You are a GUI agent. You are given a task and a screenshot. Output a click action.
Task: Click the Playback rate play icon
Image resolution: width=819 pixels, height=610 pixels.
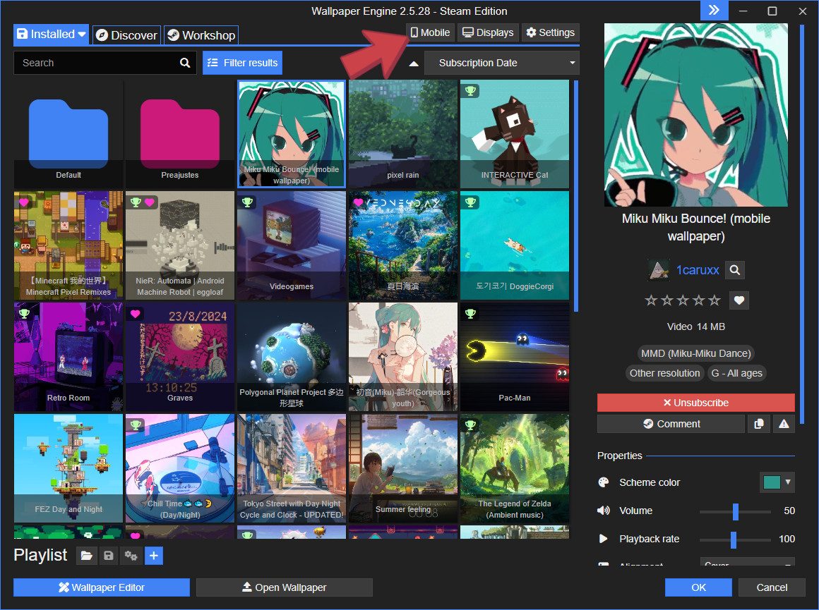tap(603, 539)
